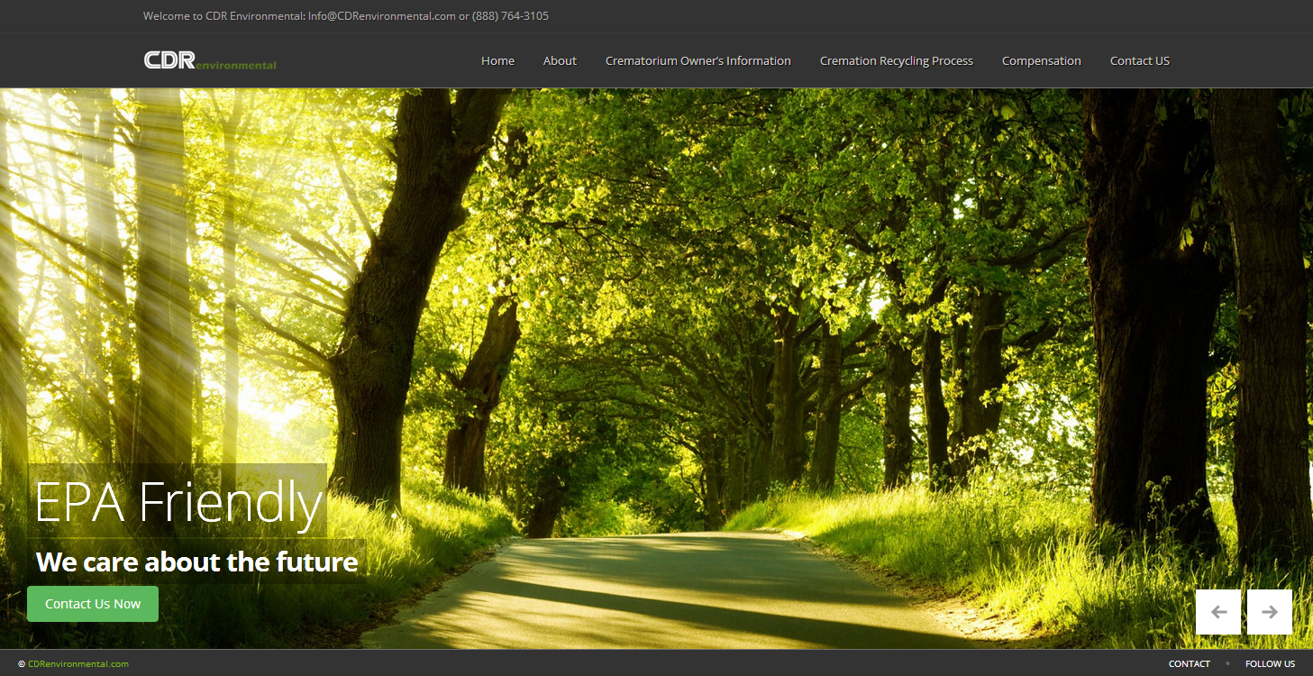
Task: Open Crematorium Owner's Information menu
Action: [698, 61]
